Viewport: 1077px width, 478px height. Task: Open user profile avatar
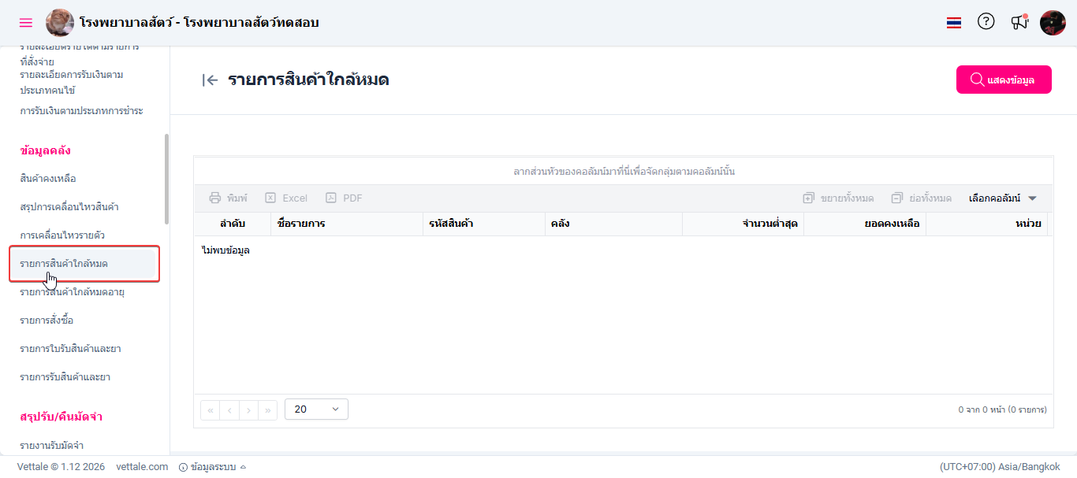[x=1053, y=23]
